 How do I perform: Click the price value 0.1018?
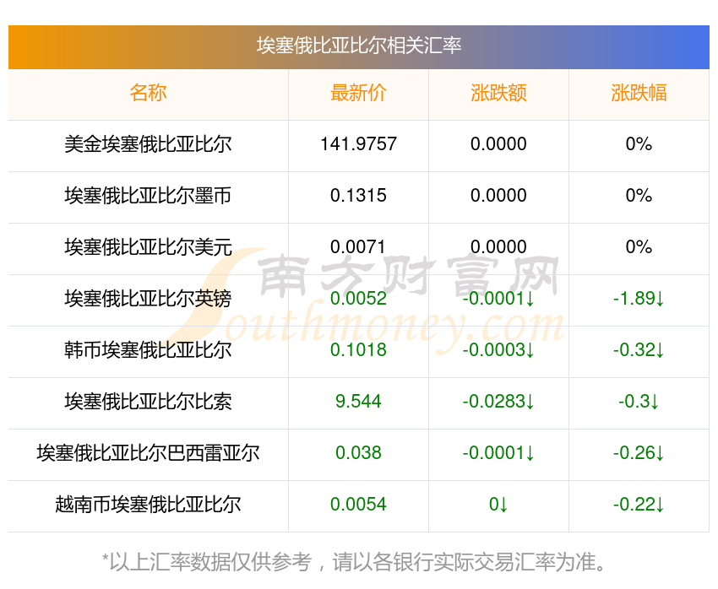tap(358, 350)
